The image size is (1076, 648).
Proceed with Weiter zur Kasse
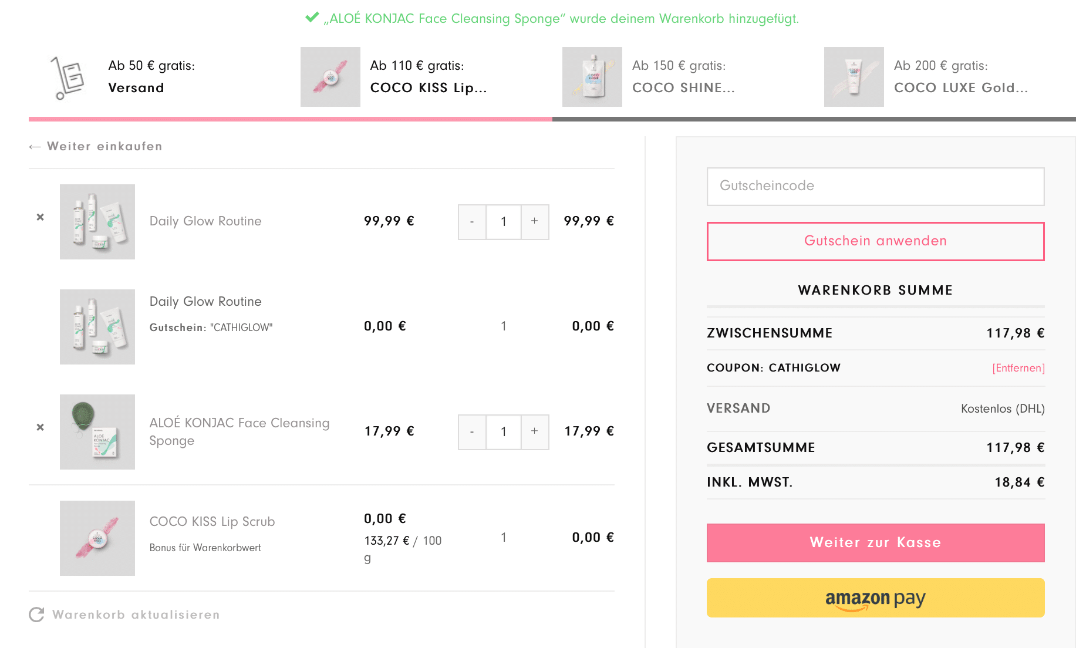pyautogui.click(x=875, y=542)
